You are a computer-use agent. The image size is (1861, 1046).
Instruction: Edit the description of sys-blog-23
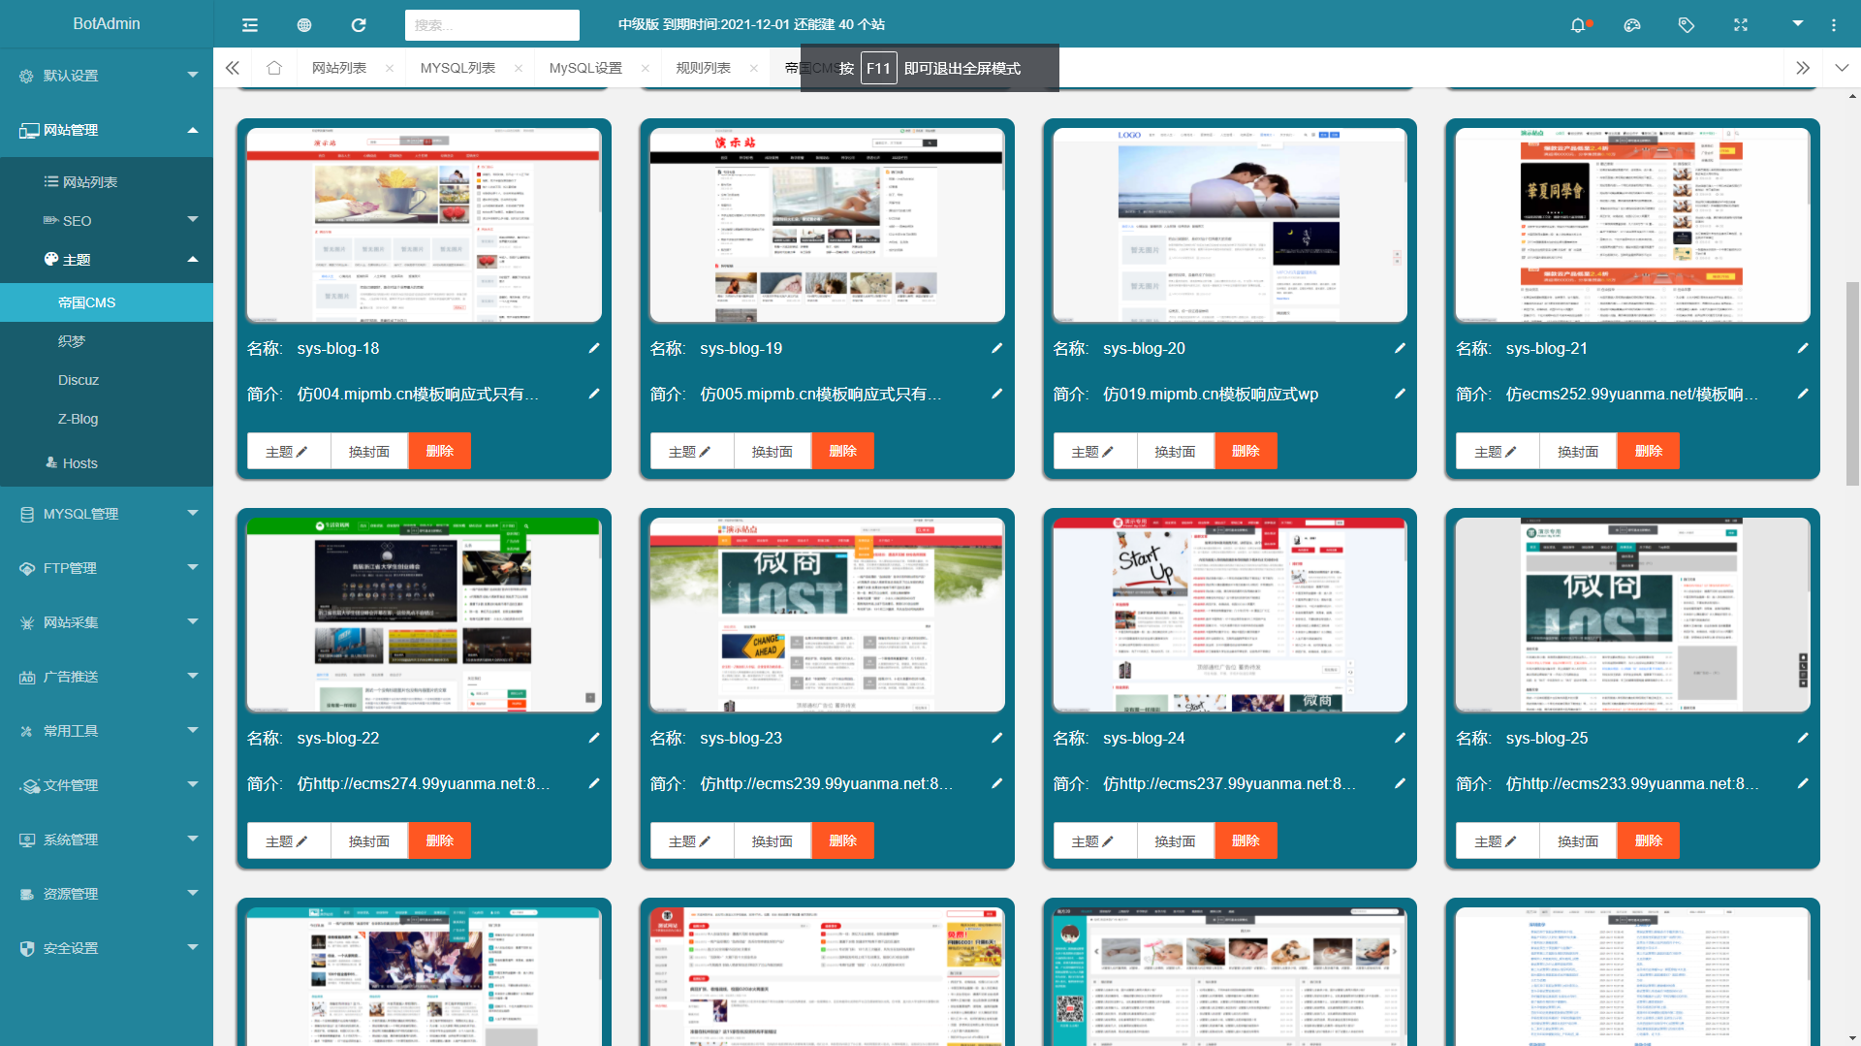[996, 783]
